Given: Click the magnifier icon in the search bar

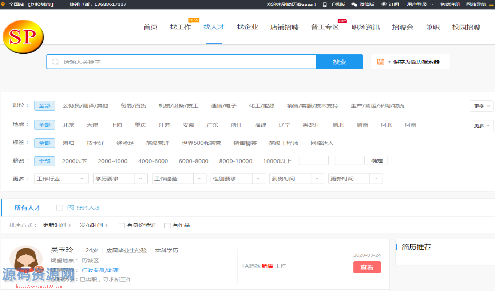Looking at the screenshot, I should pyautogui.click(x=55, y=62).
